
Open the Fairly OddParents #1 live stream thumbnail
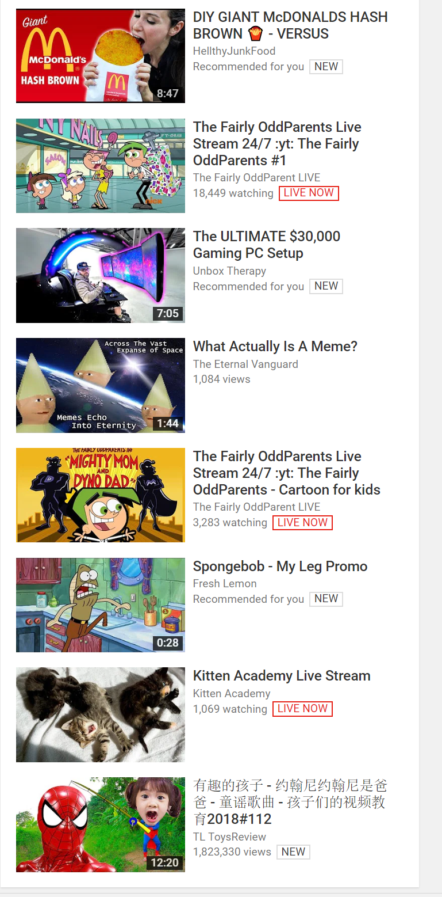(101, 166)
